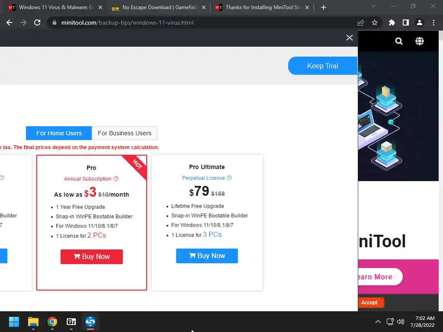
Task: Buy the Pro annual subscription plan
Action: coord(92,257)
